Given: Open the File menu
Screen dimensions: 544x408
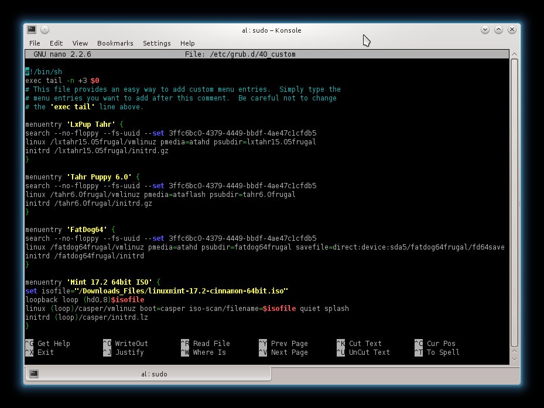Looking at the screenshot, I should (35, 43).
